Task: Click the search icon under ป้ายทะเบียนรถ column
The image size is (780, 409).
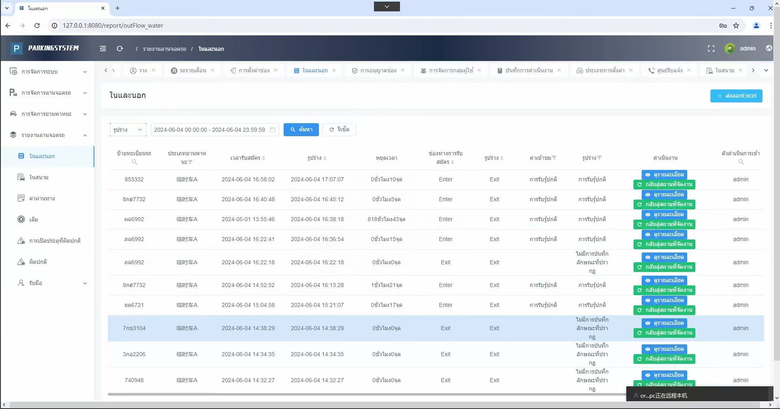Action: 134,162
